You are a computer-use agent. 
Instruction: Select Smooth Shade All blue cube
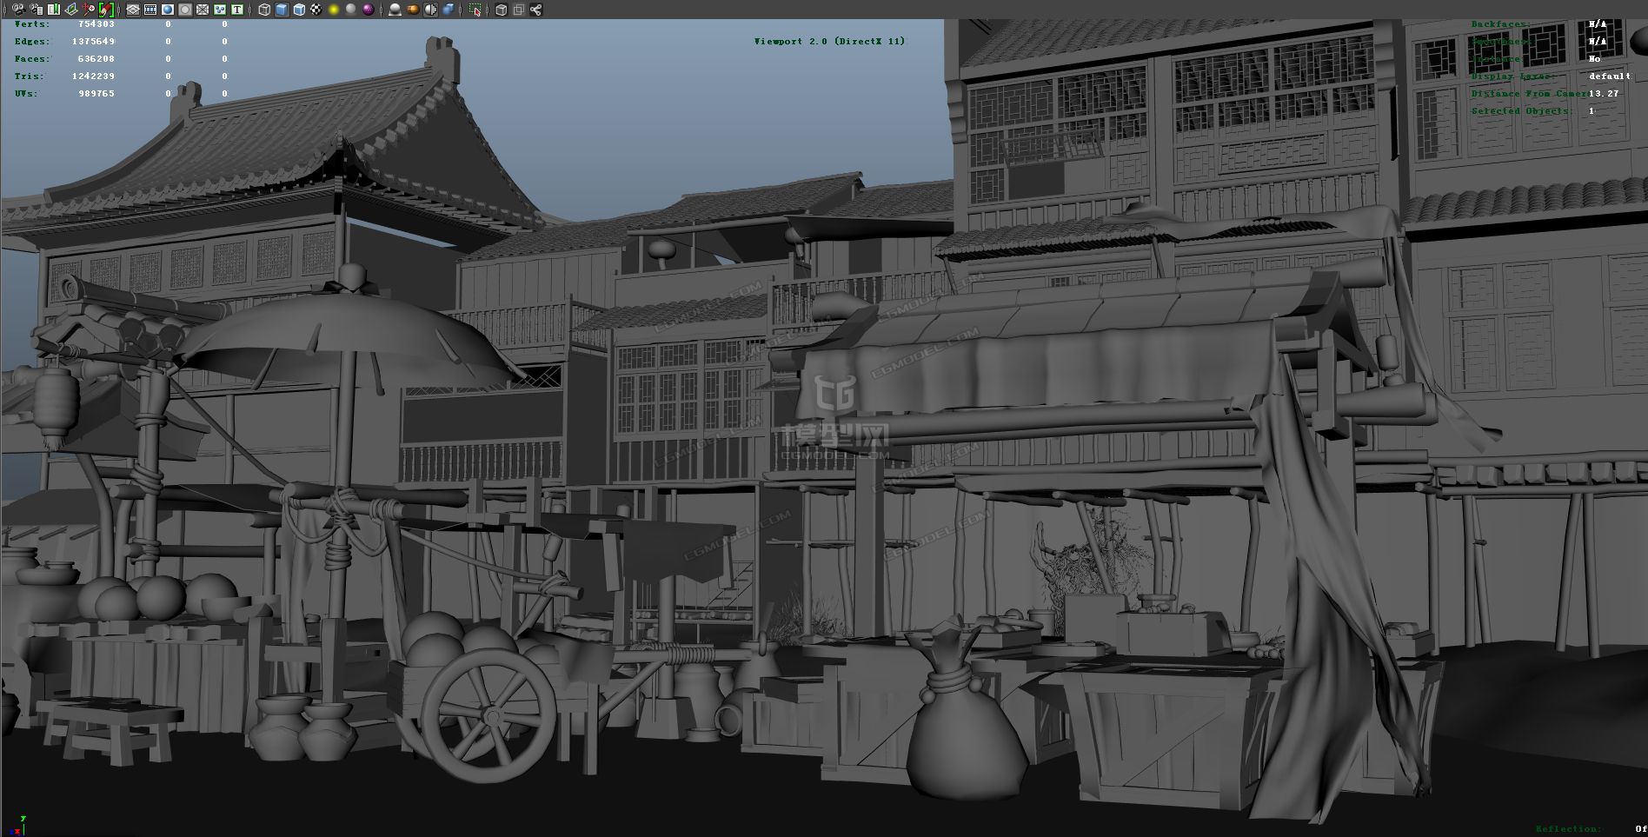(x=282, y=10)
